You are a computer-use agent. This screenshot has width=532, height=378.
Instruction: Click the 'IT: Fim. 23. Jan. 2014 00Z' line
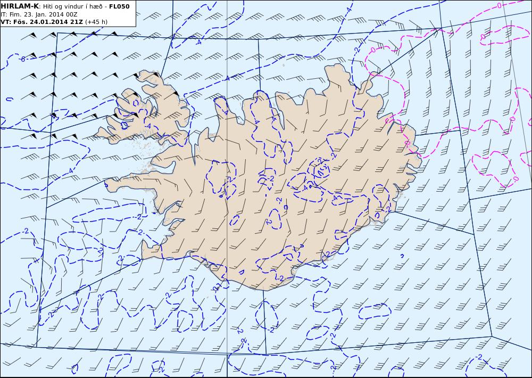(39, 14)
